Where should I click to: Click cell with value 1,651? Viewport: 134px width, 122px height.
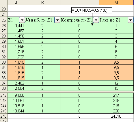click(16, 41)
